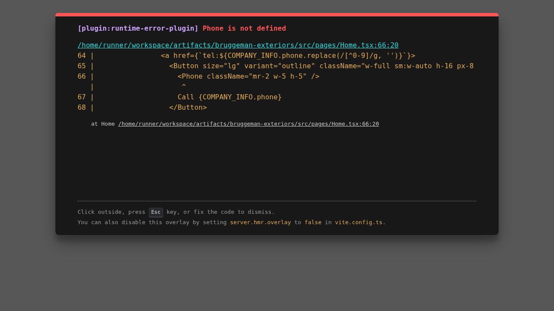Click code line 68 closing Button tag

click(x=142, y=108)
